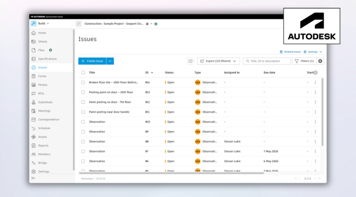
Task: Check Paint peeling near door handle row
Action: point(83,112)
